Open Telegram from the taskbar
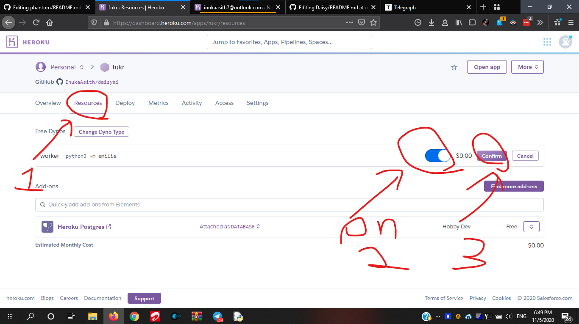The width and height of the screenshot is (579, 324). [218, 316]
